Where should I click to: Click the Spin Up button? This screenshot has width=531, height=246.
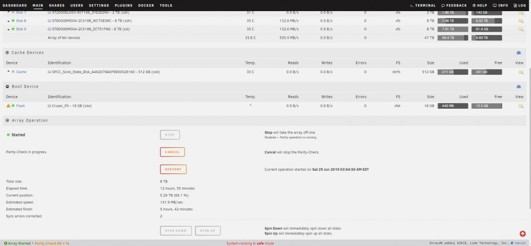208,231
